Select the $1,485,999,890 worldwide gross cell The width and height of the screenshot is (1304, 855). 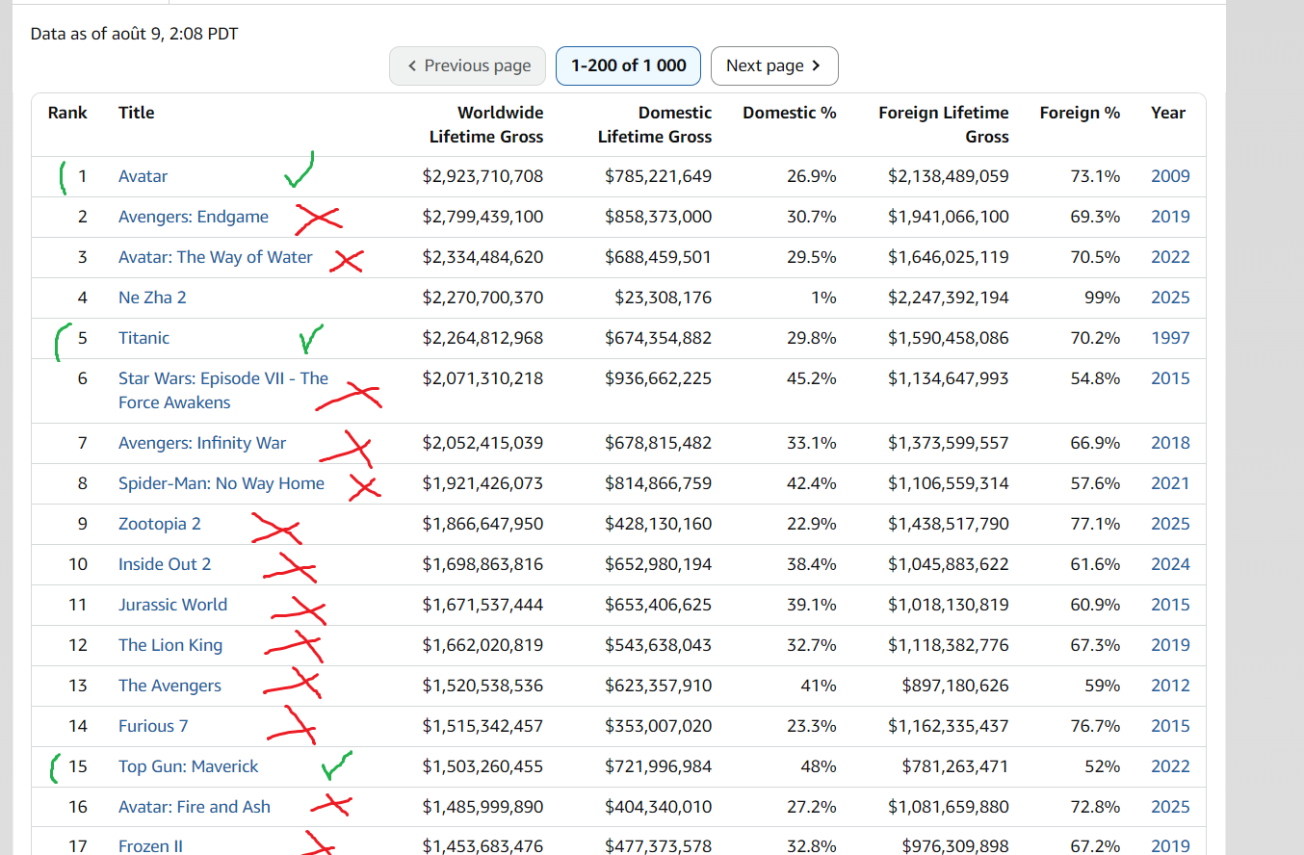482,807
